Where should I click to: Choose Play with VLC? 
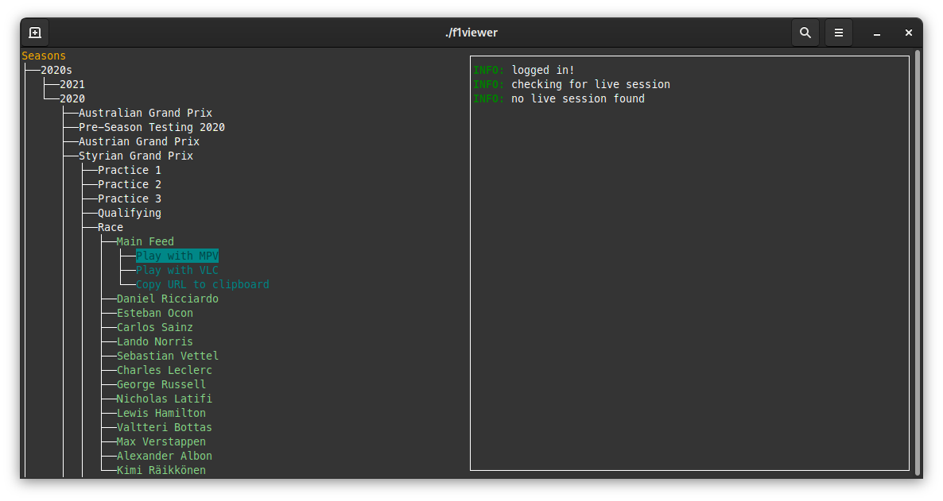tap(177, 270)
